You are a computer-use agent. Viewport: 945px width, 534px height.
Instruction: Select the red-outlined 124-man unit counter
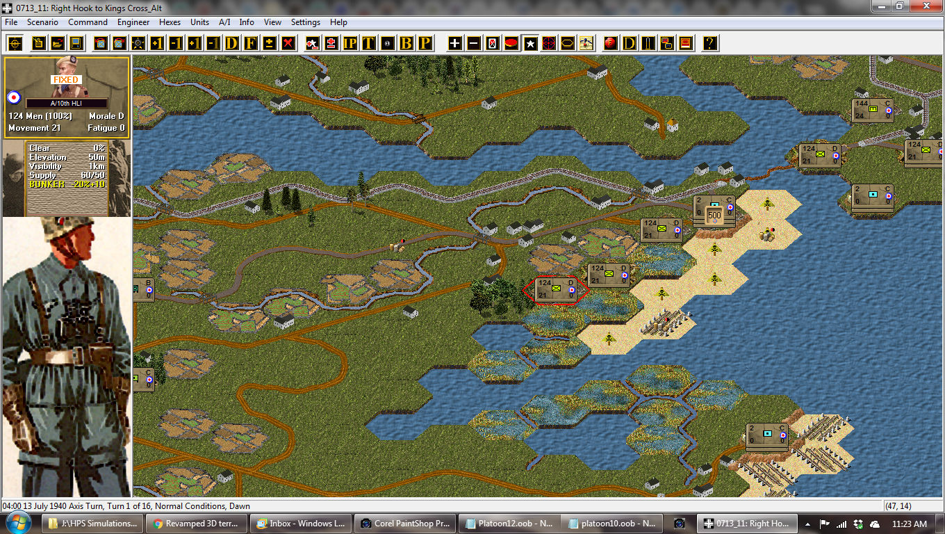coord(554,289)
